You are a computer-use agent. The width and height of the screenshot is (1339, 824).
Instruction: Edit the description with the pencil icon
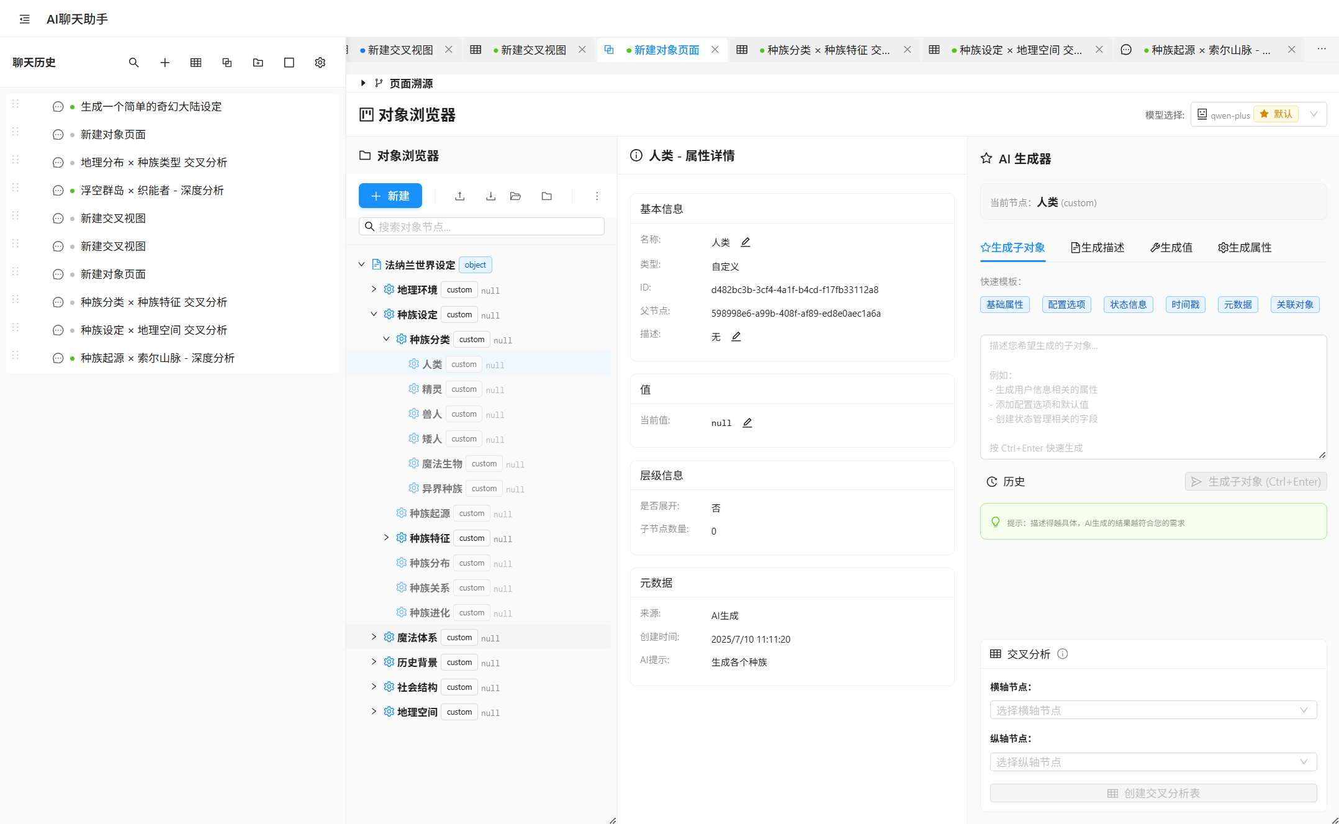coord(736,336)
